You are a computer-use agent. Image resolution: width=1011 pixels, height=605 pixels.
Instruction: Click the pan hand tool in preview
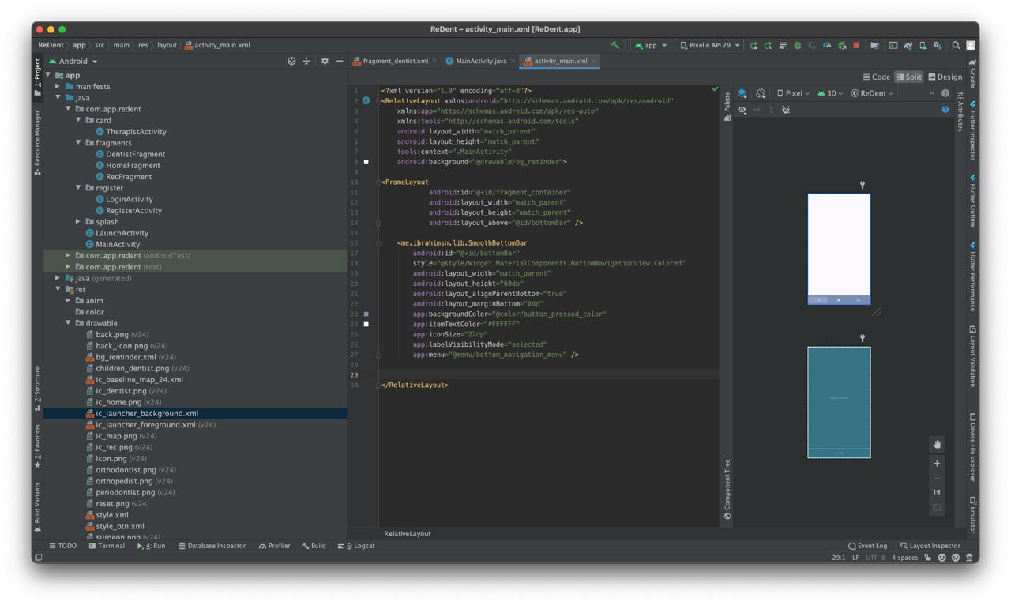(937, 444)
